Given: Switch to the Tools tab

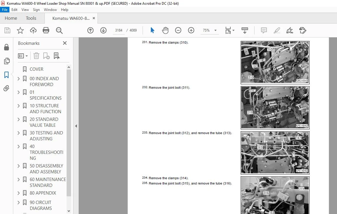Looking at the screenshot, I should pos(31,18).
